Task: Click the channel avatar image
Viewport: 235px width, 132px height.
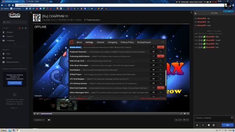Action: click(x=37, y=18)
